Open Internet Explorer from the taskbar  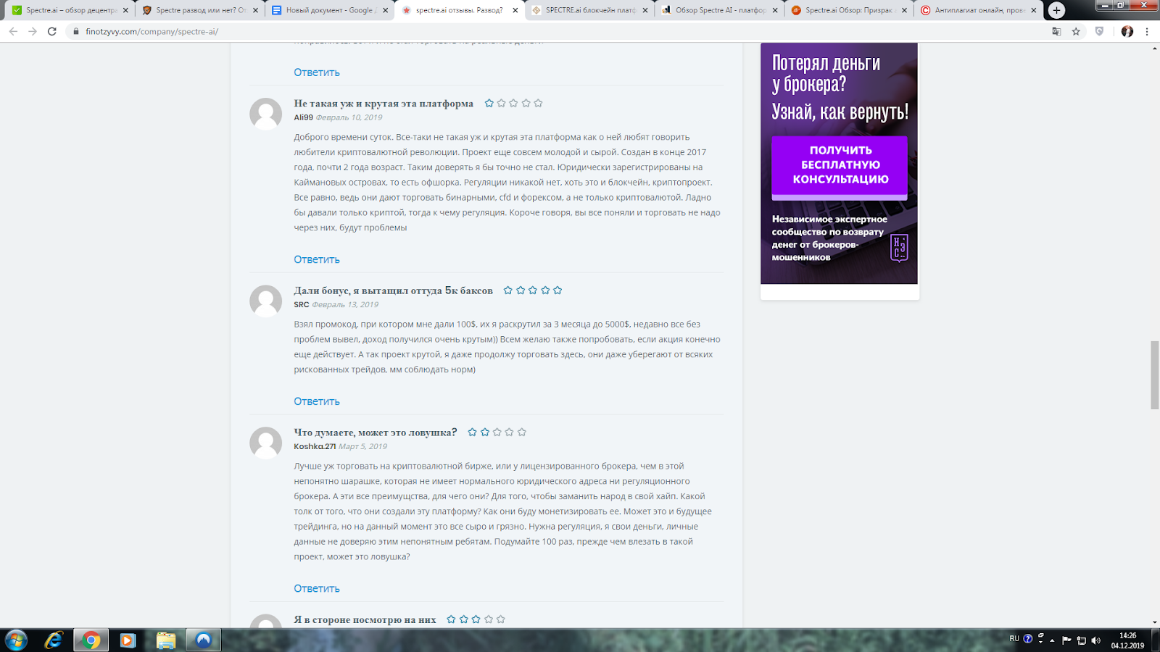[54, 640]
